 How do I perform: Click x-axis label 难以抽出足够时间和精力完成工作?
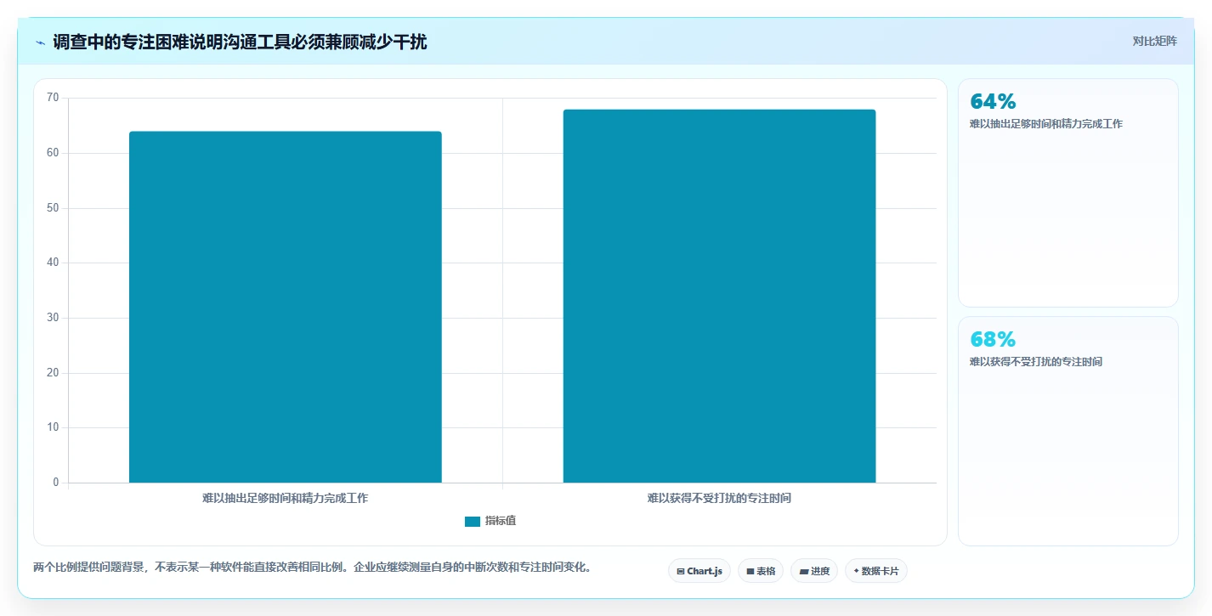click(286, 499)
